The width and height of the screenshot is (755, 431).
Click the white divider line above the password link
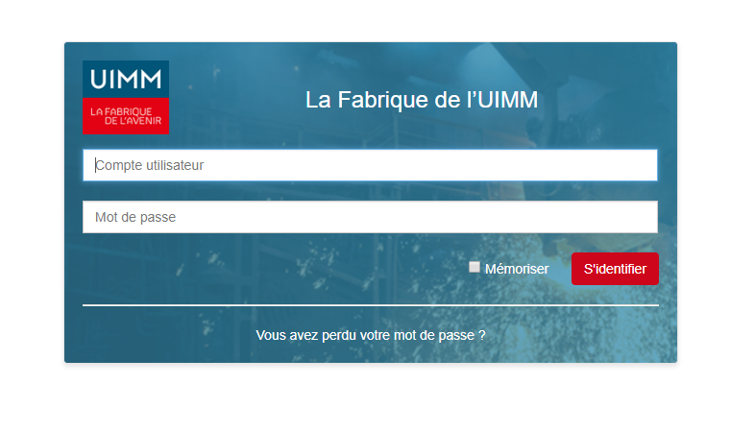click(x=370, y=305)
